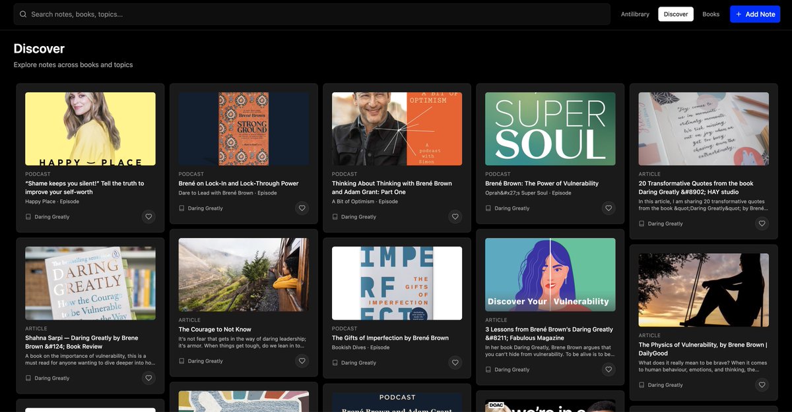Heart The Courage to Not Know article

302,361
